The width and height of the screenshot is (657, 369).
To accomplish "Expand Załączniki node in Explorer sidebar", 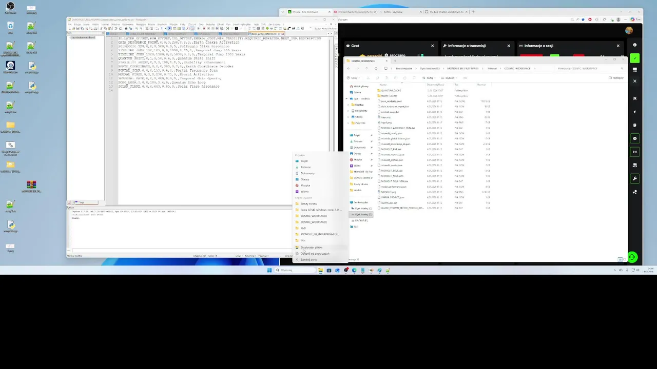I will pyautogui.click(x=348, y=123).
